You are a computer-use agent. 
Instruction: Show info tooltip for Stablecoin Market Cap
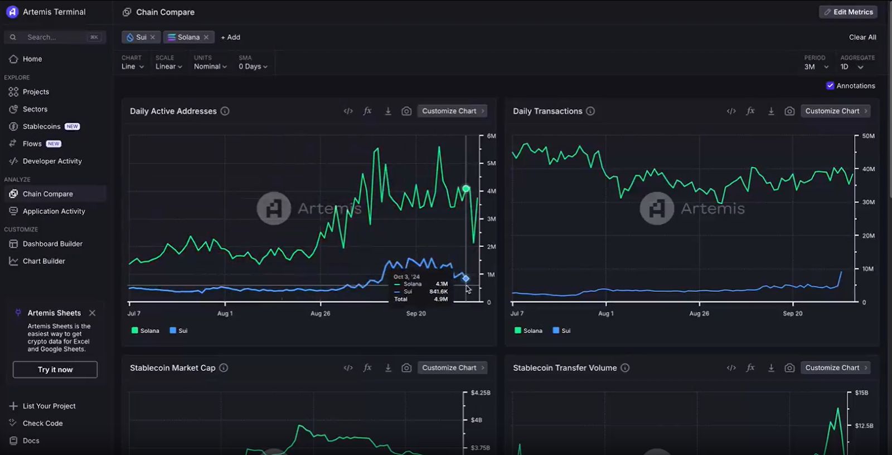coord(224,368)
